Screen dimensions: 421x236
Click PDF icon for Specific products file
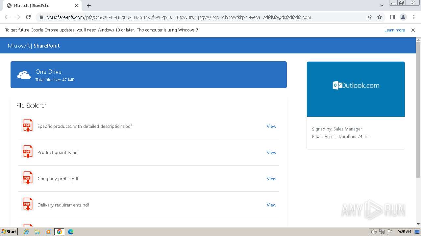point(27,126)
